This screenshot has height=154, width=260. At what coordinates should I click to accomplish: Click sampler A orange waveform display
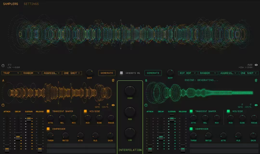coord(57,92)
